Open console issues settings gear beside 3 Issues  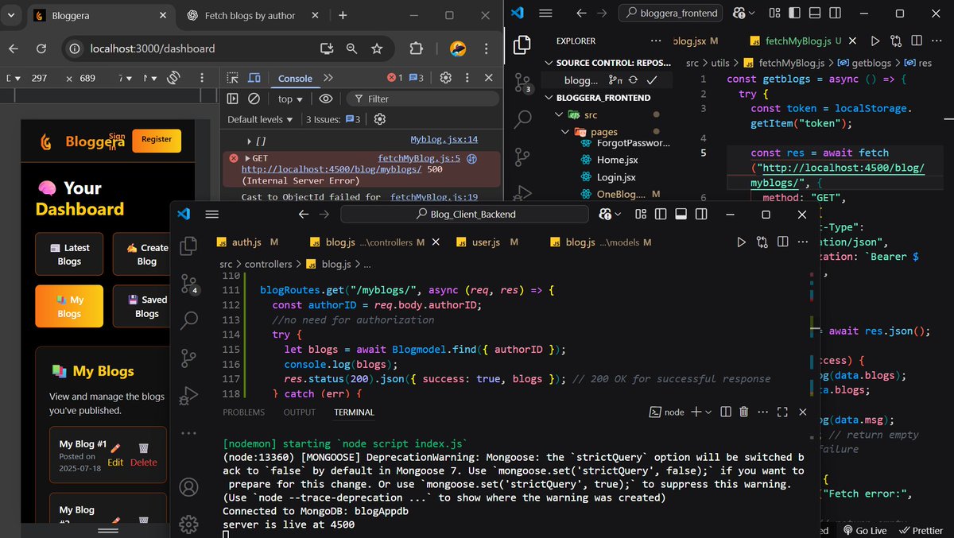point(379,119)
